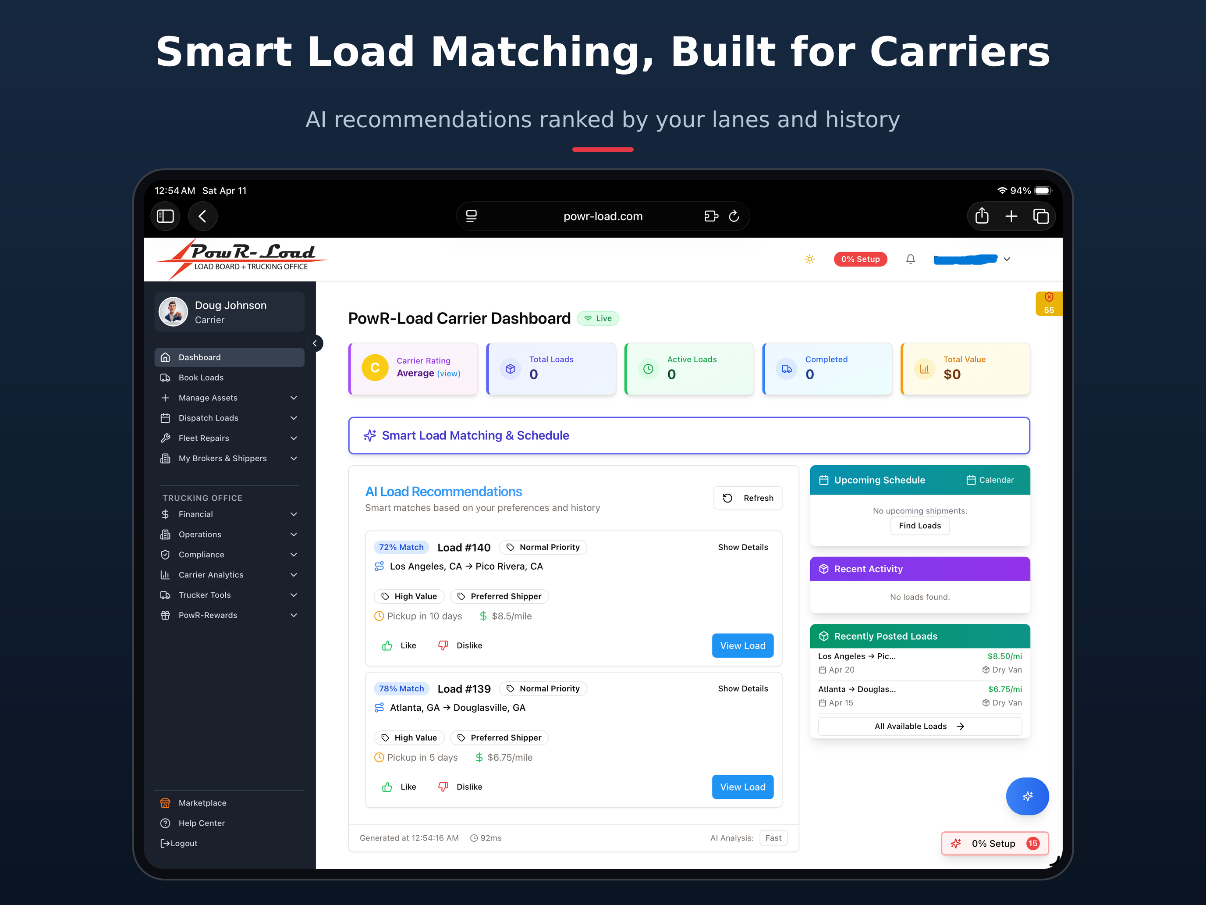Show Details for Load #139
1206x905 pixels.
tap(742, 688)
